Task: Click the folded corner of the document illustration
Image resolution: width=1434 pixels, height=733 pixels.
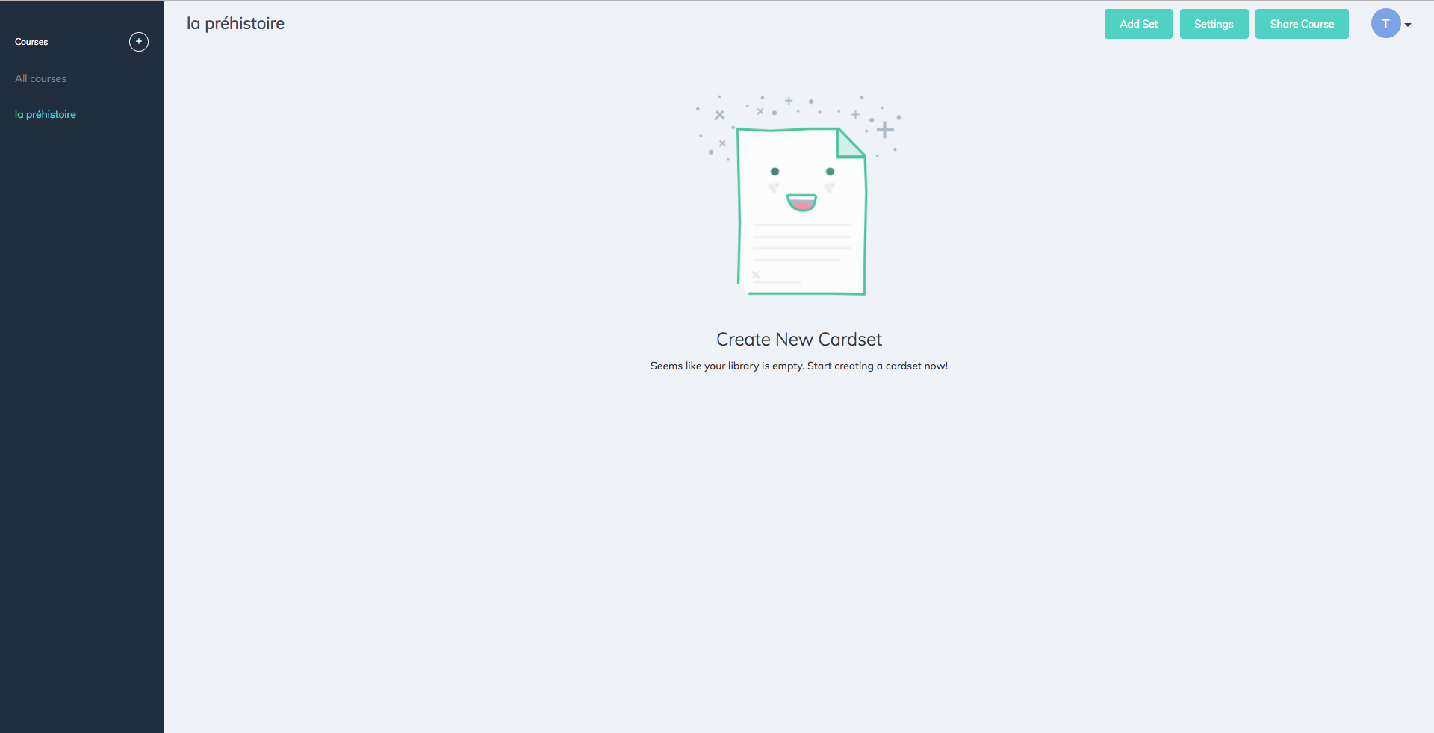Action: [848, 143]
